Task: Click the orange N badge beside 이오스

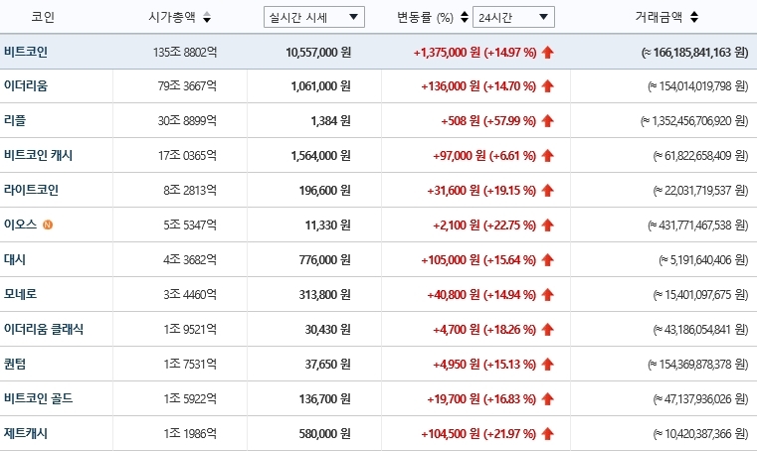Action: pyautogui.click(x=48, y=225)
